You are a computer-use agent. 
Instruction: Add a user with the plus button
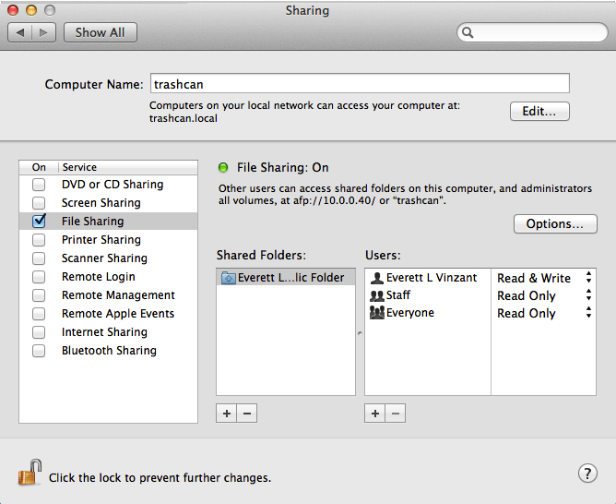click(375, 414)
